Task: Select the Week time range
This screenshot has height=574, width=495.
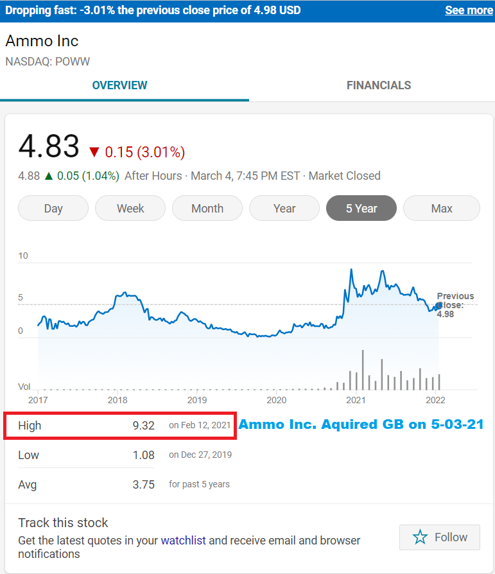Action: click(130, 208)
